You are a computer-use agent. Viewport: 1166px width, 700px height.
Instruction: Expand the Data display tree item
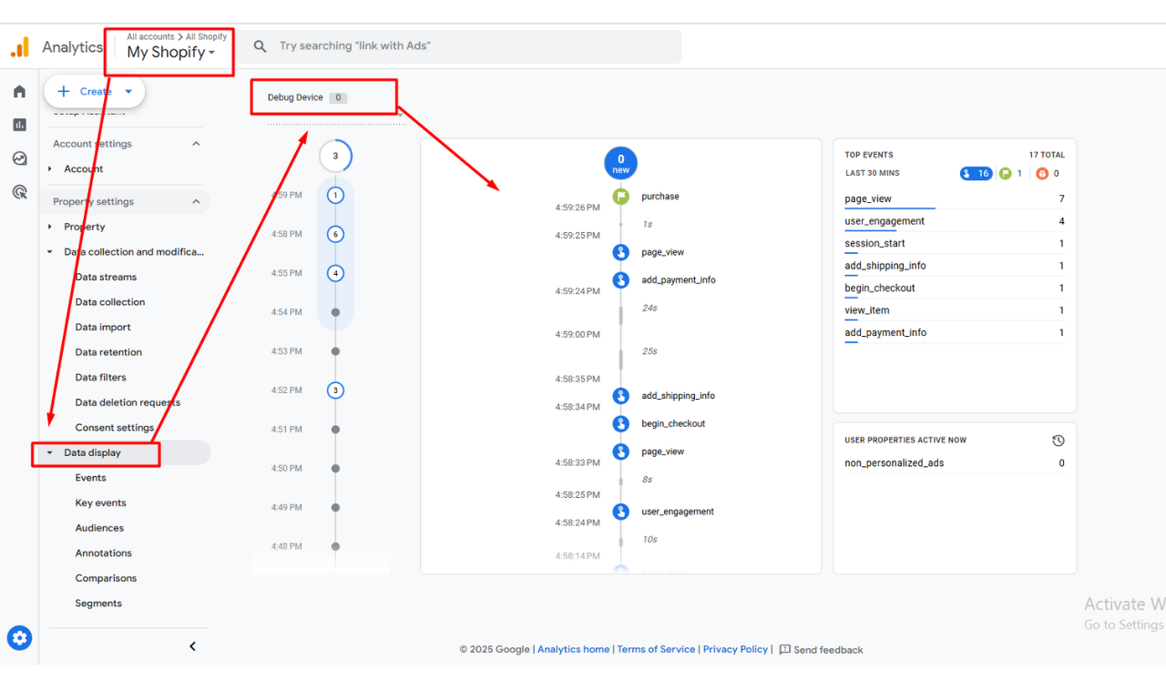pos(50,453)
